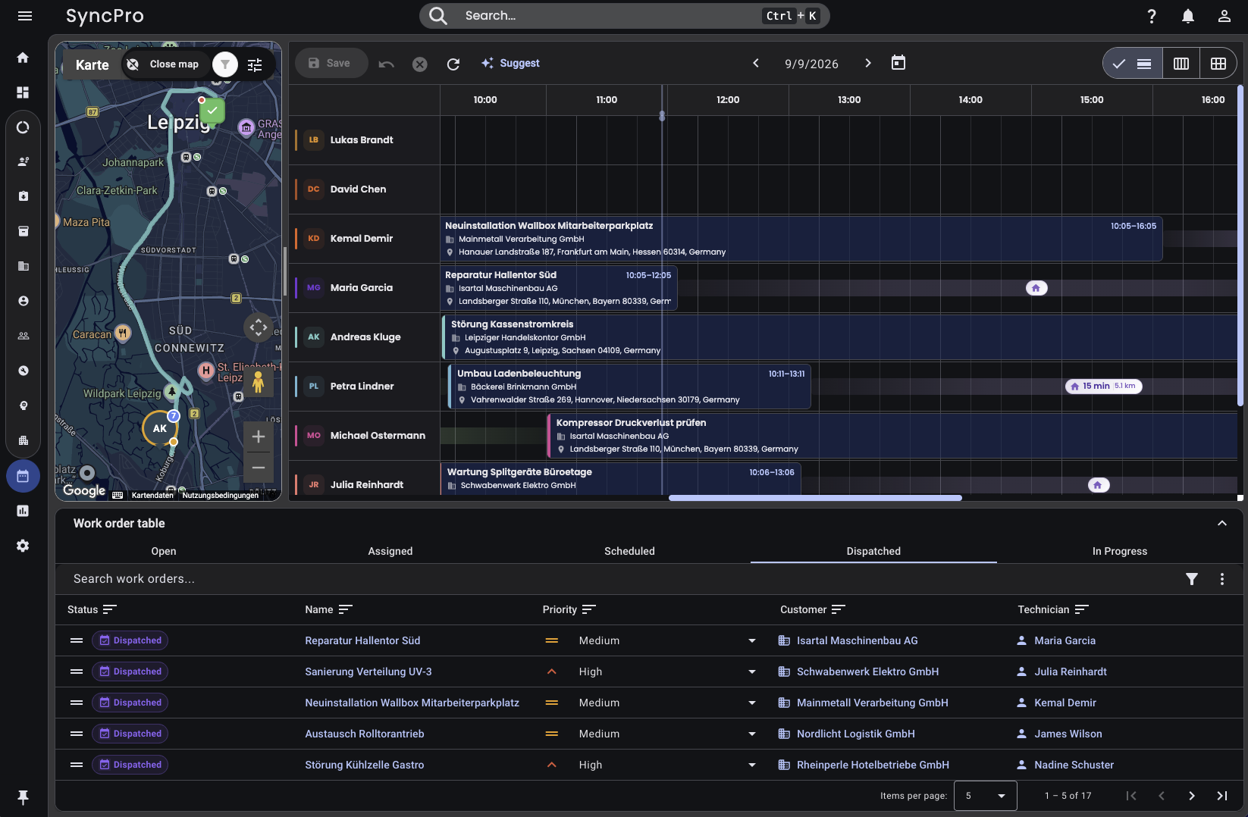The height and width of the screenshot is (817, 1248).
Task: Open priority dropdown for Neuinstallation Wallbox Mitarbeiterparkplatz row
Action: click(x=752, y=703)
